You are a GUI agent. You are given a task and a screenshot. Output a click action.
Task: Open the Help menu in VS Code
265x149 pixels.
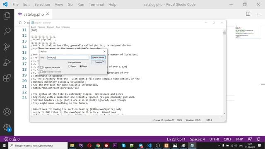pyautogui.click(x=112, y=5)
